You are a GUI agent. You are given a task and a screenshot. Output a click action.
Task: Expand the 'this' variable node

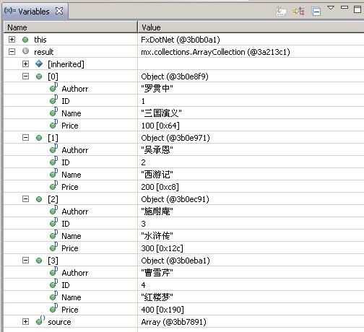[12, 40]
